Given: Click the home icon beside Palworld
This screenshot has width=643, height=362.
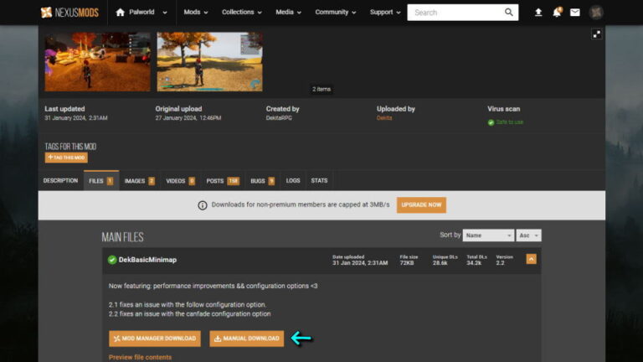Looking at the screenshot, I should [x=120, y=13].
